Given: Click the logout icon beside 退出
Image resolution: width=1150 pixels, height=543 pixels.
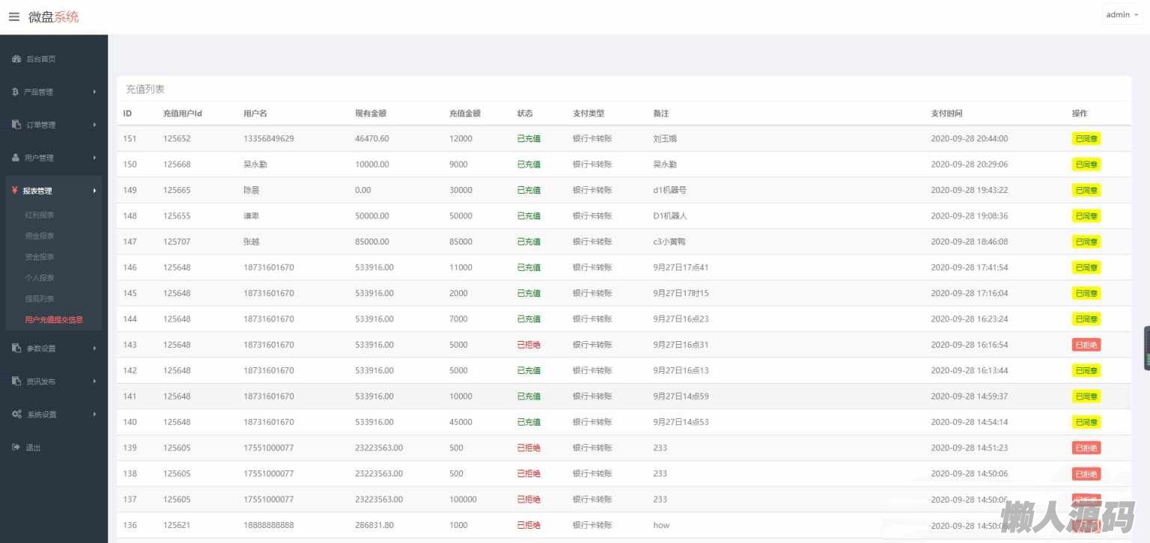Looking at the screenshot, I should pos(16,447).
